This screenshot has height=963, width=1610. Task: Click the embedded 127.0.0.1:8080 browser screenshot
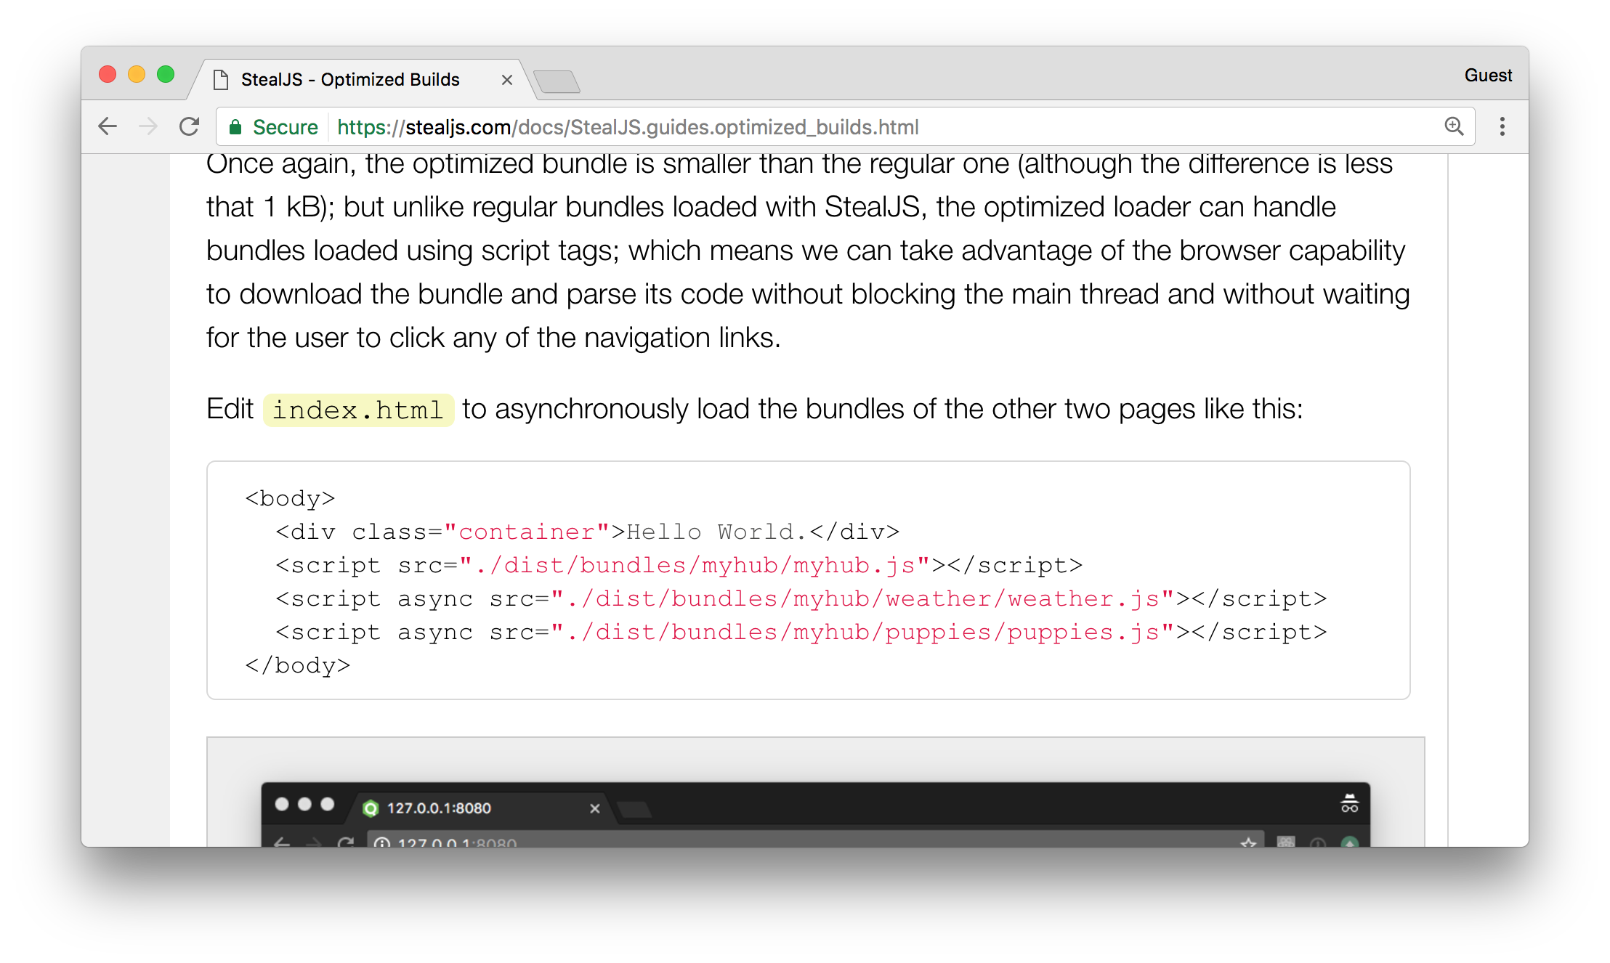point(815,792)
